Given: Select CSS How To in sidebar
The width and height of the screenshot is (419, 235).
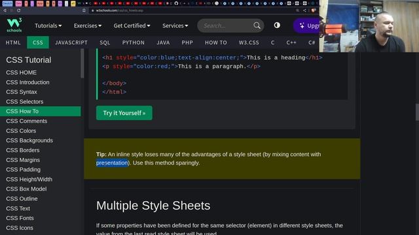Looking at the screenshot, I should click(x=41, y=112).
